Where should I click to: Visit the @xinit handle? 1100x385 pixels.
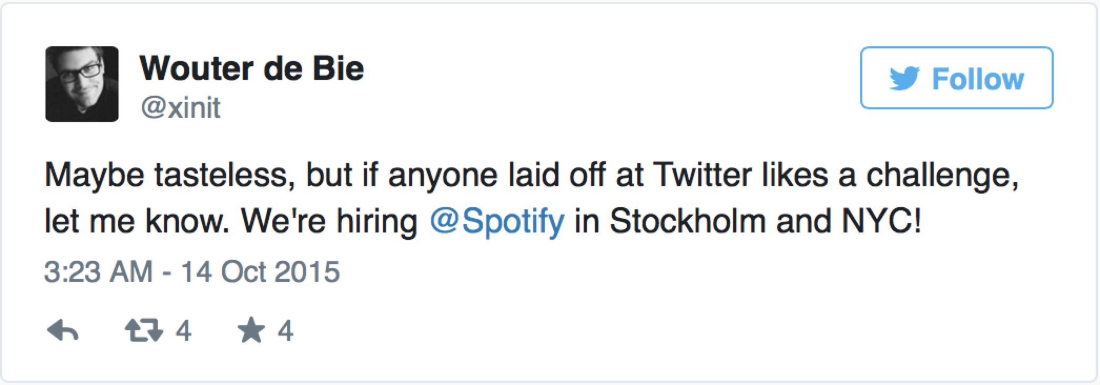(180, 107)
